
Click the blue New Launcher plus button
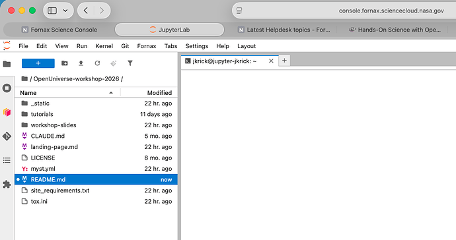pos(38,63)
